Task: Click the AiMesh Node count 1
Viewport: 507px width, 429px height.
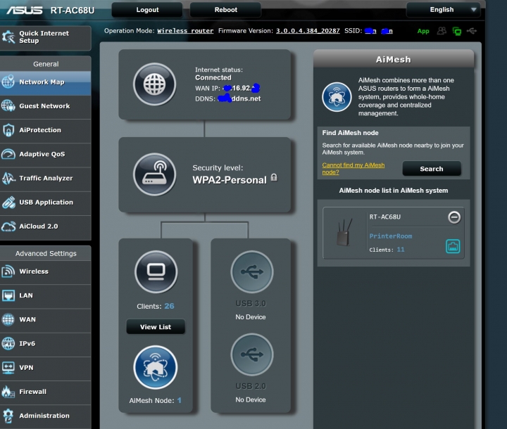Action: tap(179, 400)
